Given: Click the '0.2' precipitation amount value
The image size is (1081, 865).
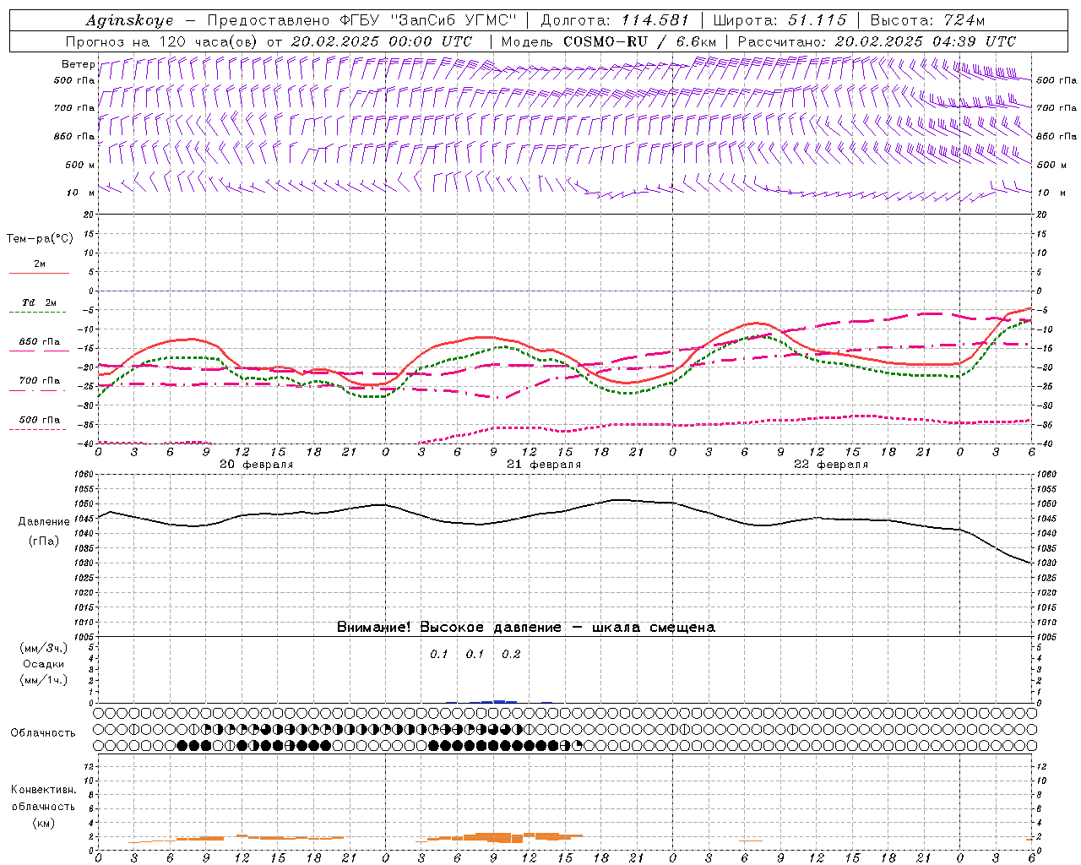Looking at the screenshot, I should point(511,655).
